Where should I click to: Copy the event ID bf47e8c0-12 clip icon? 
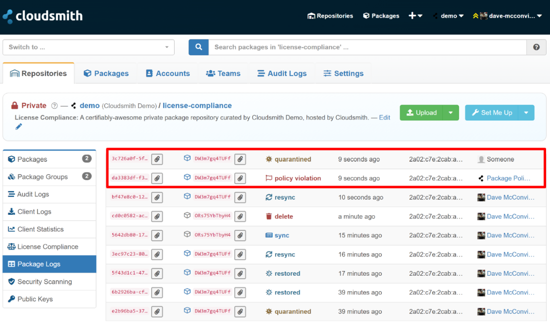pos(157,197)
